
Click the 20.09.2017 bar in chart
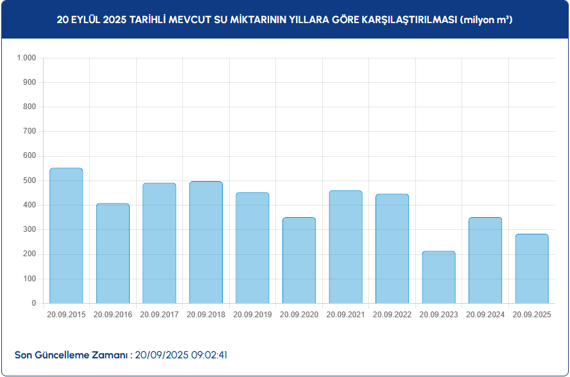tap(159, 243)
